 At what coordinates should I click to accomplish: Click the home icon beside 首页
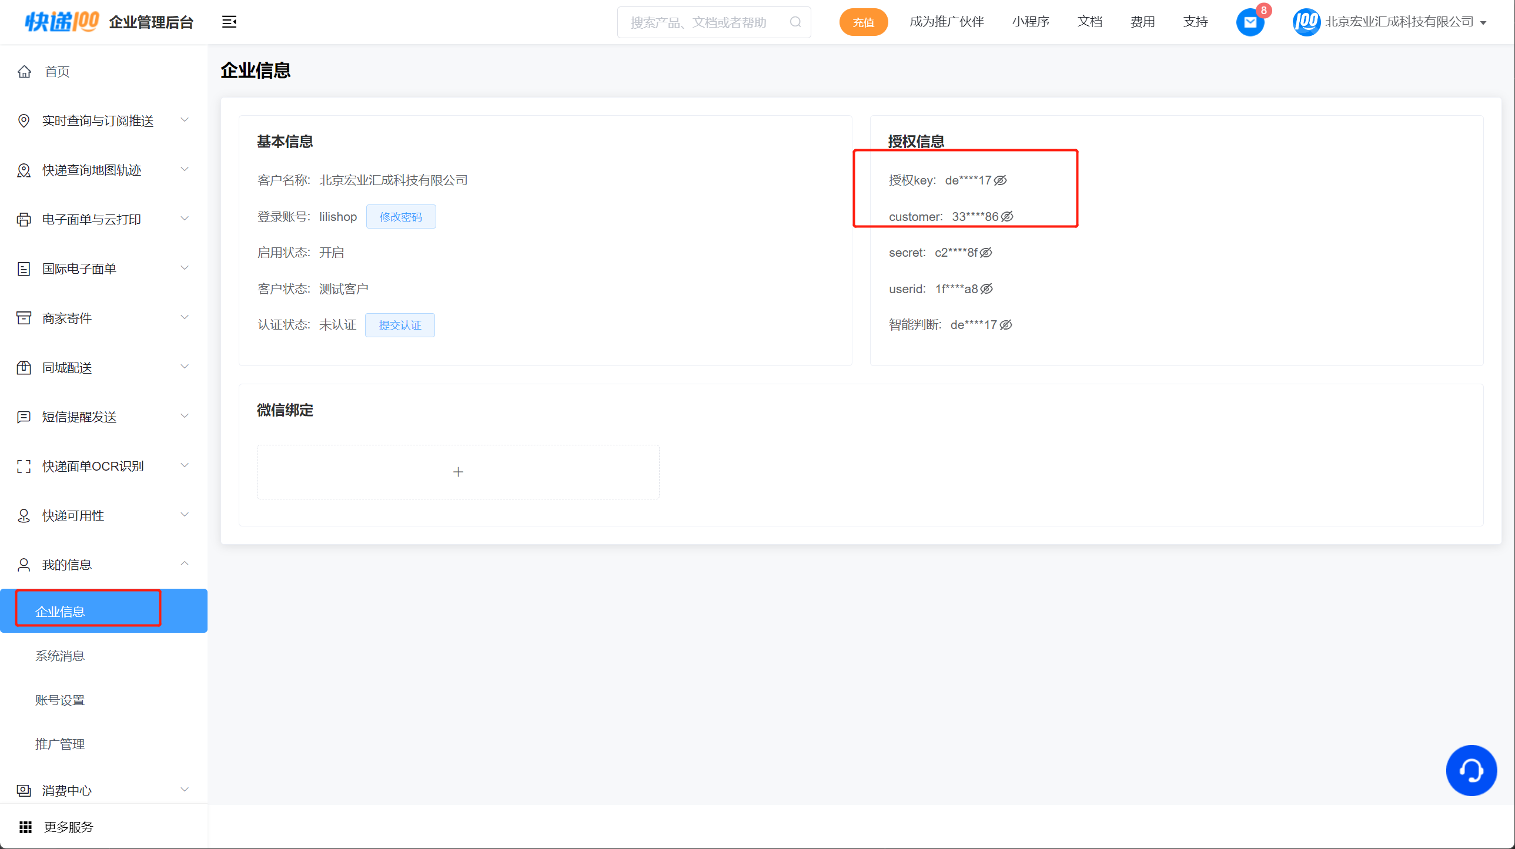tap(24, 72)
